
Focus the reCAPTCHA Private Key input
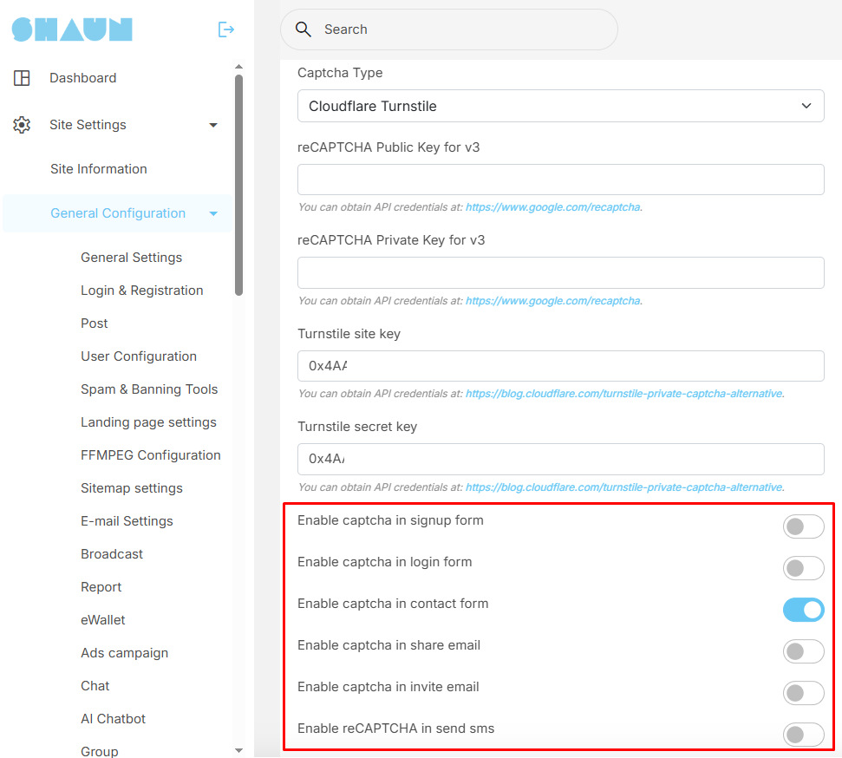tap(560, 272)
